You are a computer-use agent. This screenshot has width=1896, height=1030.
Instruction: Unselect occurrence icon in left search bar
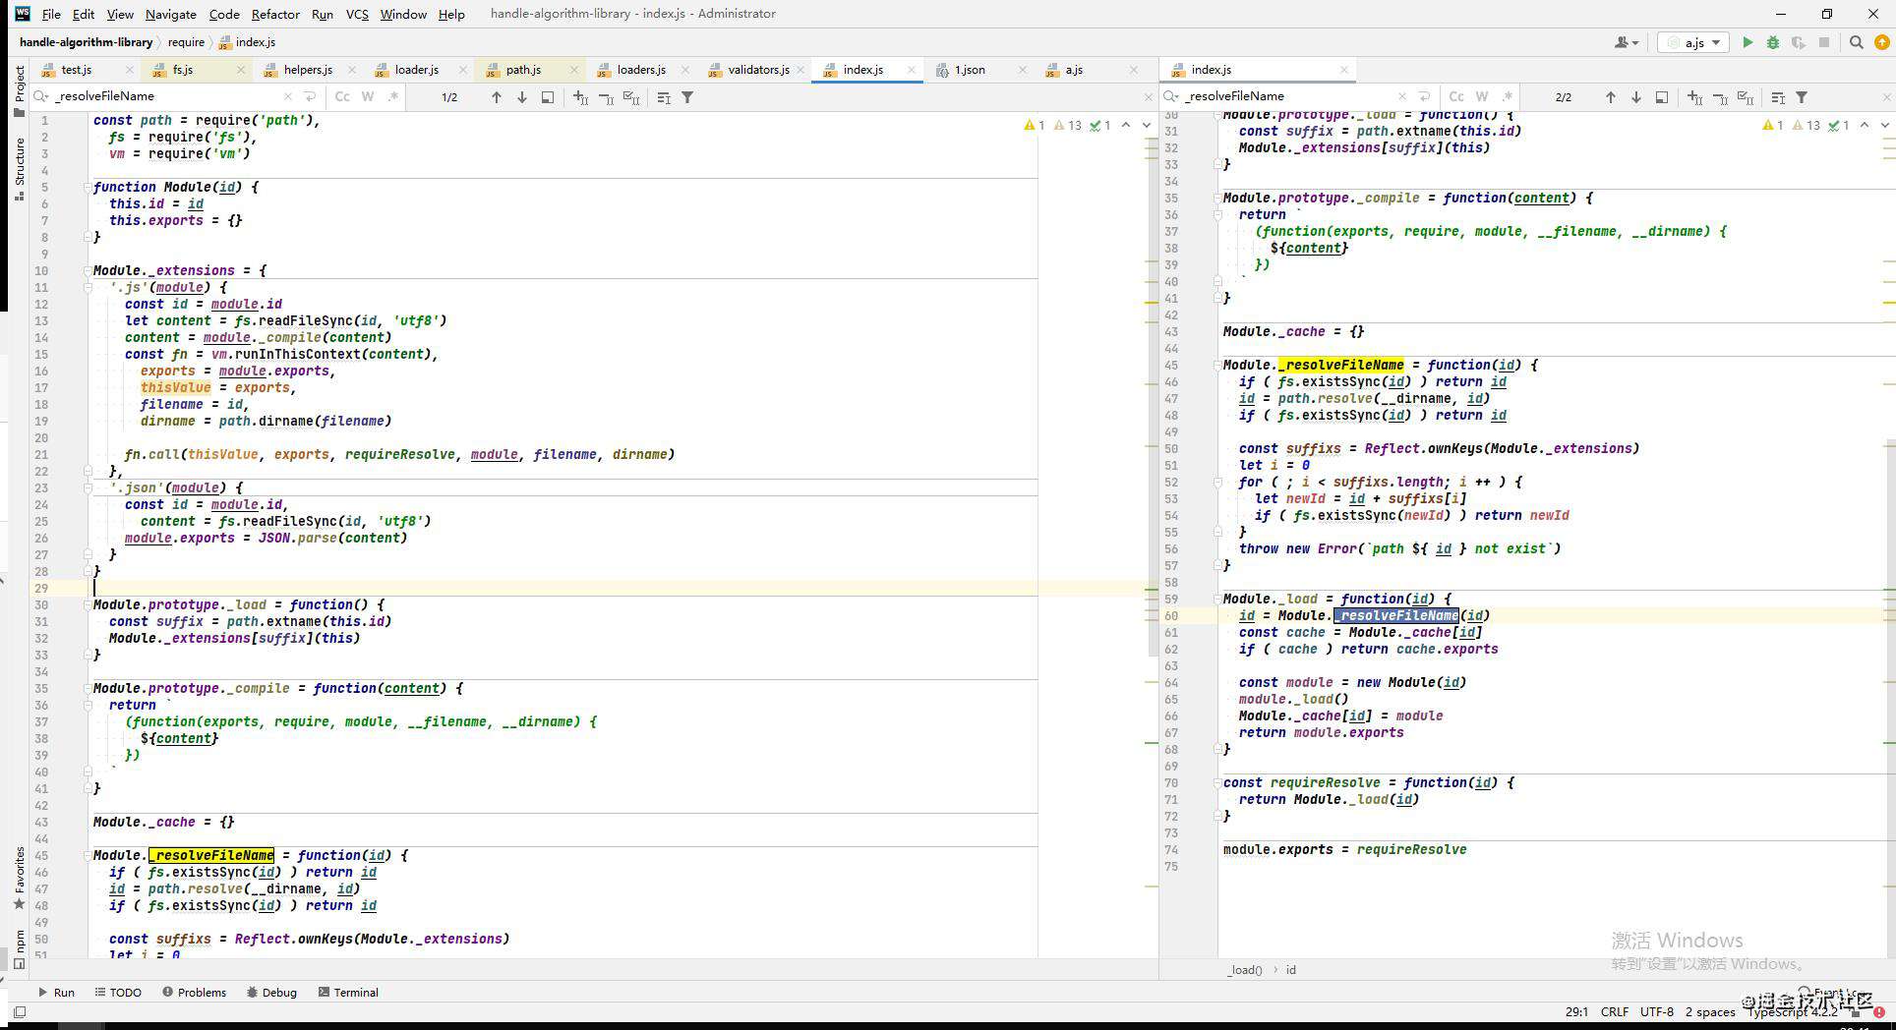607,97
